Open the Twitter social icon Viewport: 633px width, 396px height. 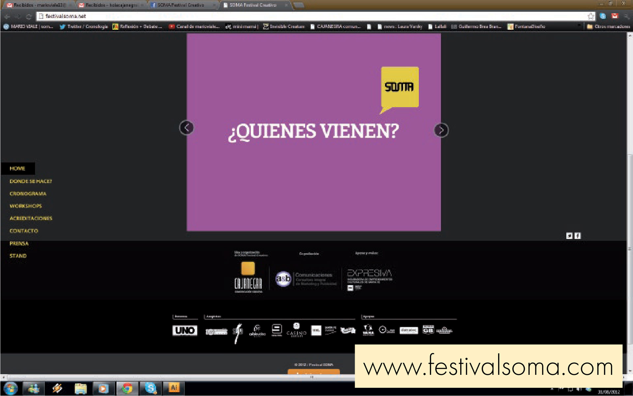(x=569, y=236)
